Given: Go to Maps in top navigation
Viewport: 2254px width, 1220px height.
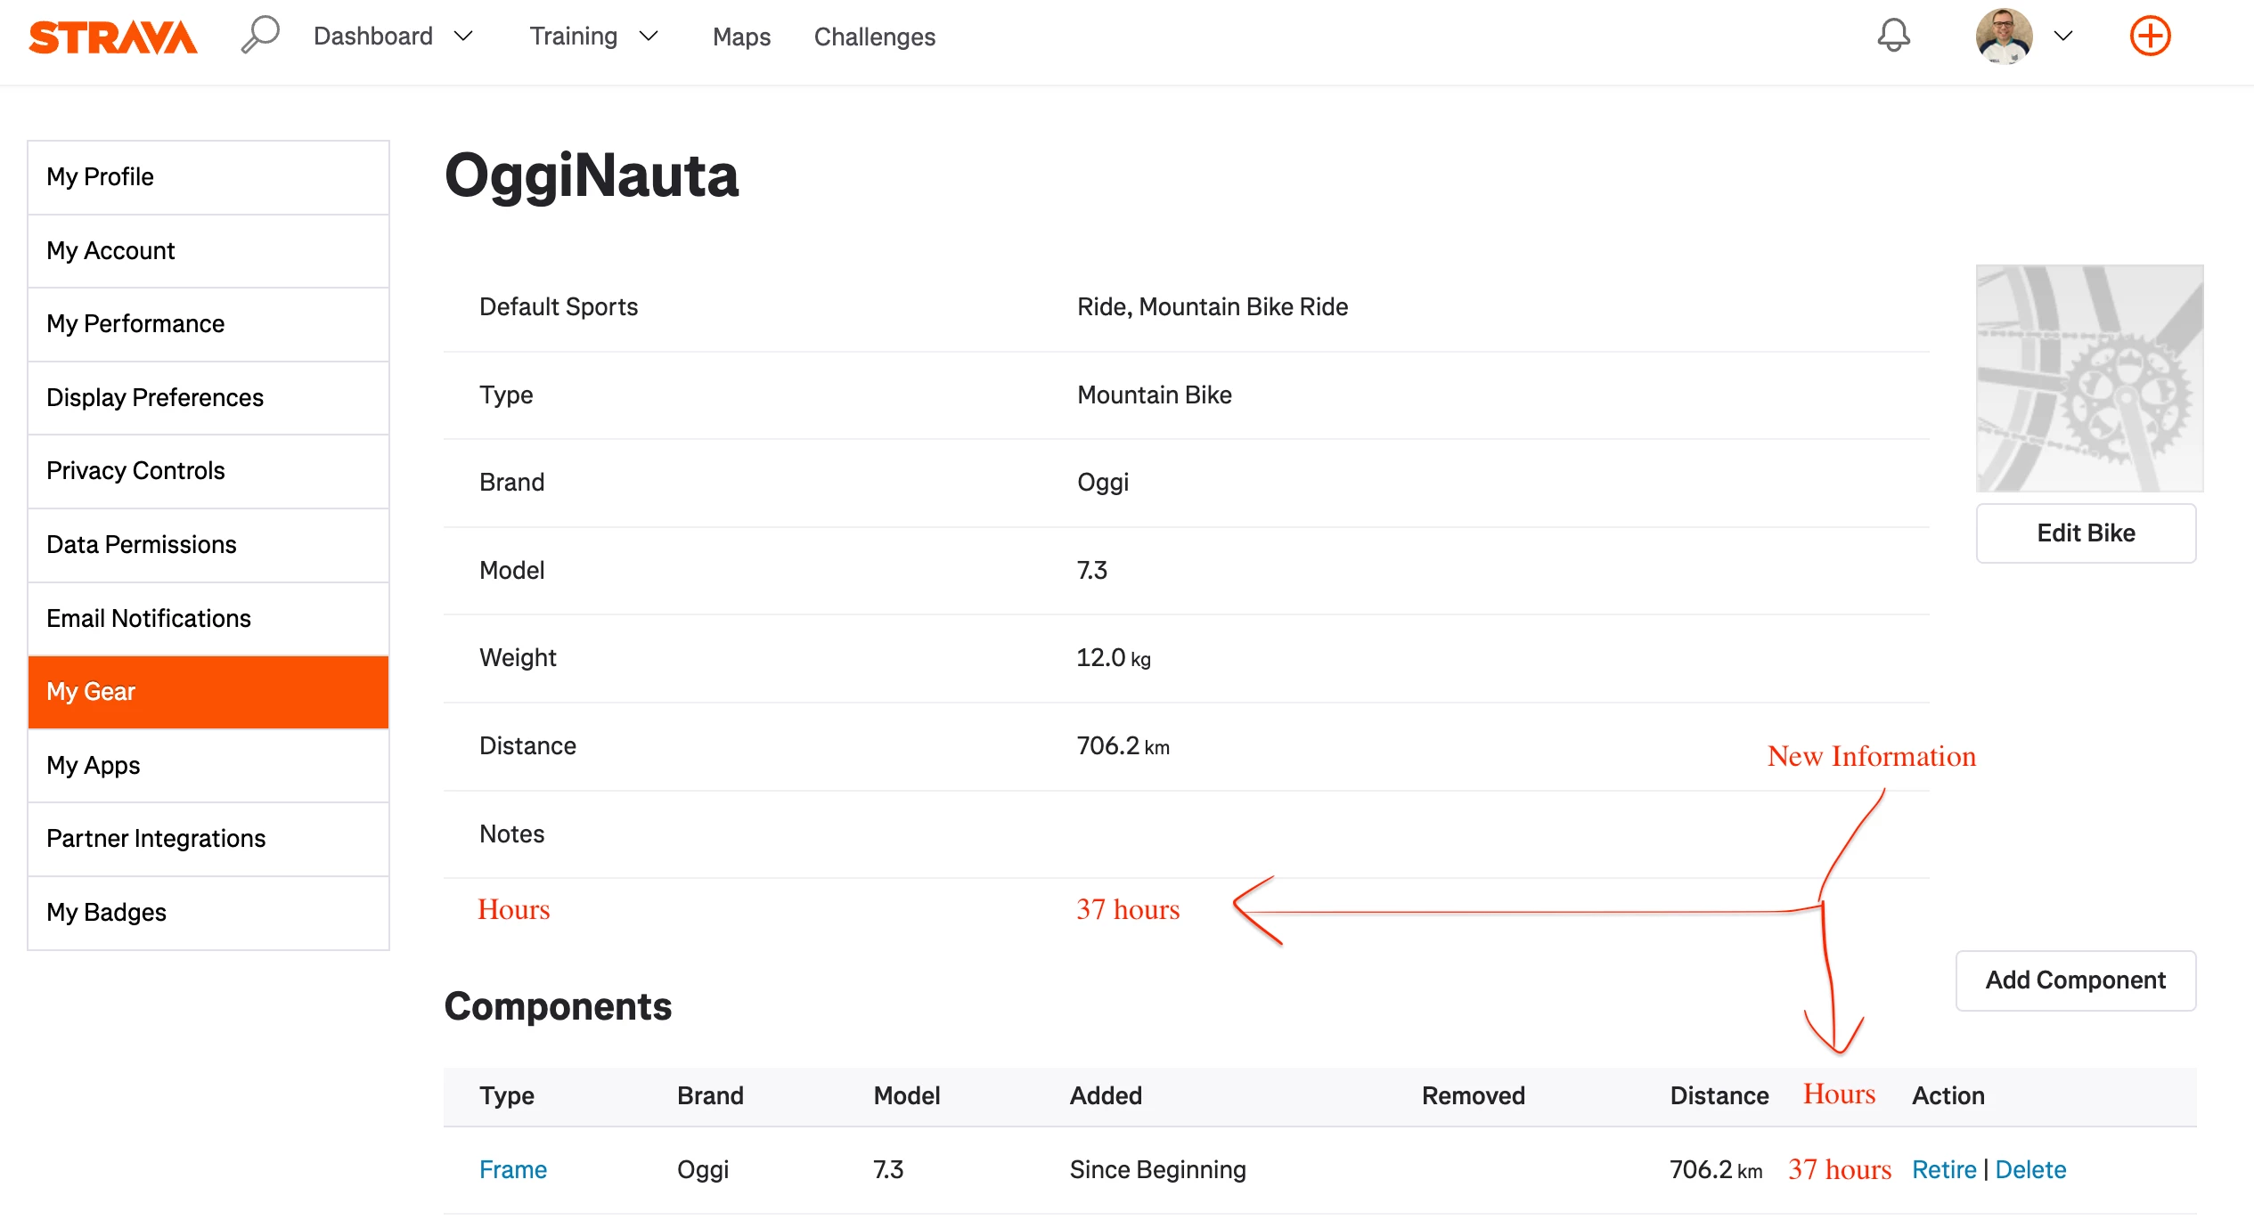Looking at the screenshot, I should (741, 37).
